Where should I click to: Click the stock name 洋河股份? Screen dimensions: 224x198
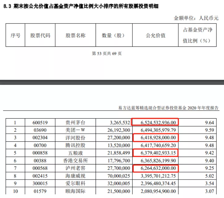(x=75, y=138)
